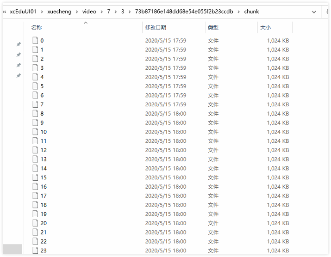
Task: Click the file icon next to 21
Action: [x=35, y=232]
